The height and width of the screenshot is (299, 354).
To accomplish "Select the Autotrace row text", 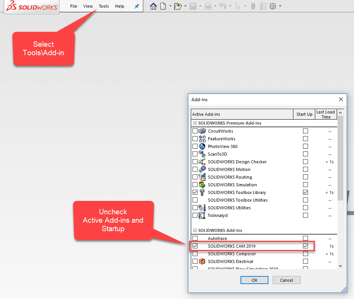I will [x=217, y=238].
